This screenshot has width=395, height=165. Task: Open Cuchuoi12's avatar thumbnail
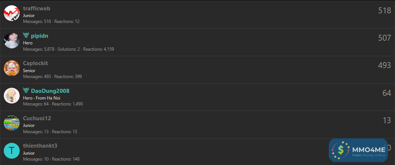[x=12, y=123]
